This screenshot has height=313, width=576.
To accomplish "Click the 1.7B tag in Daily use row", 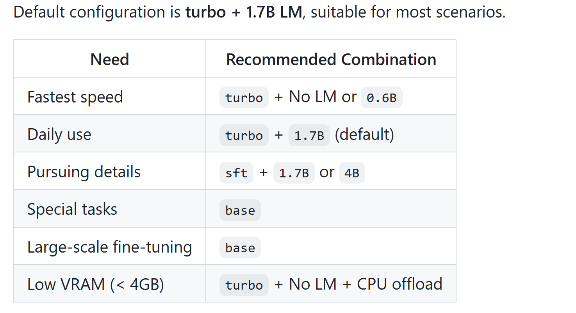I will pyautogui.click(x=309, y=135).
